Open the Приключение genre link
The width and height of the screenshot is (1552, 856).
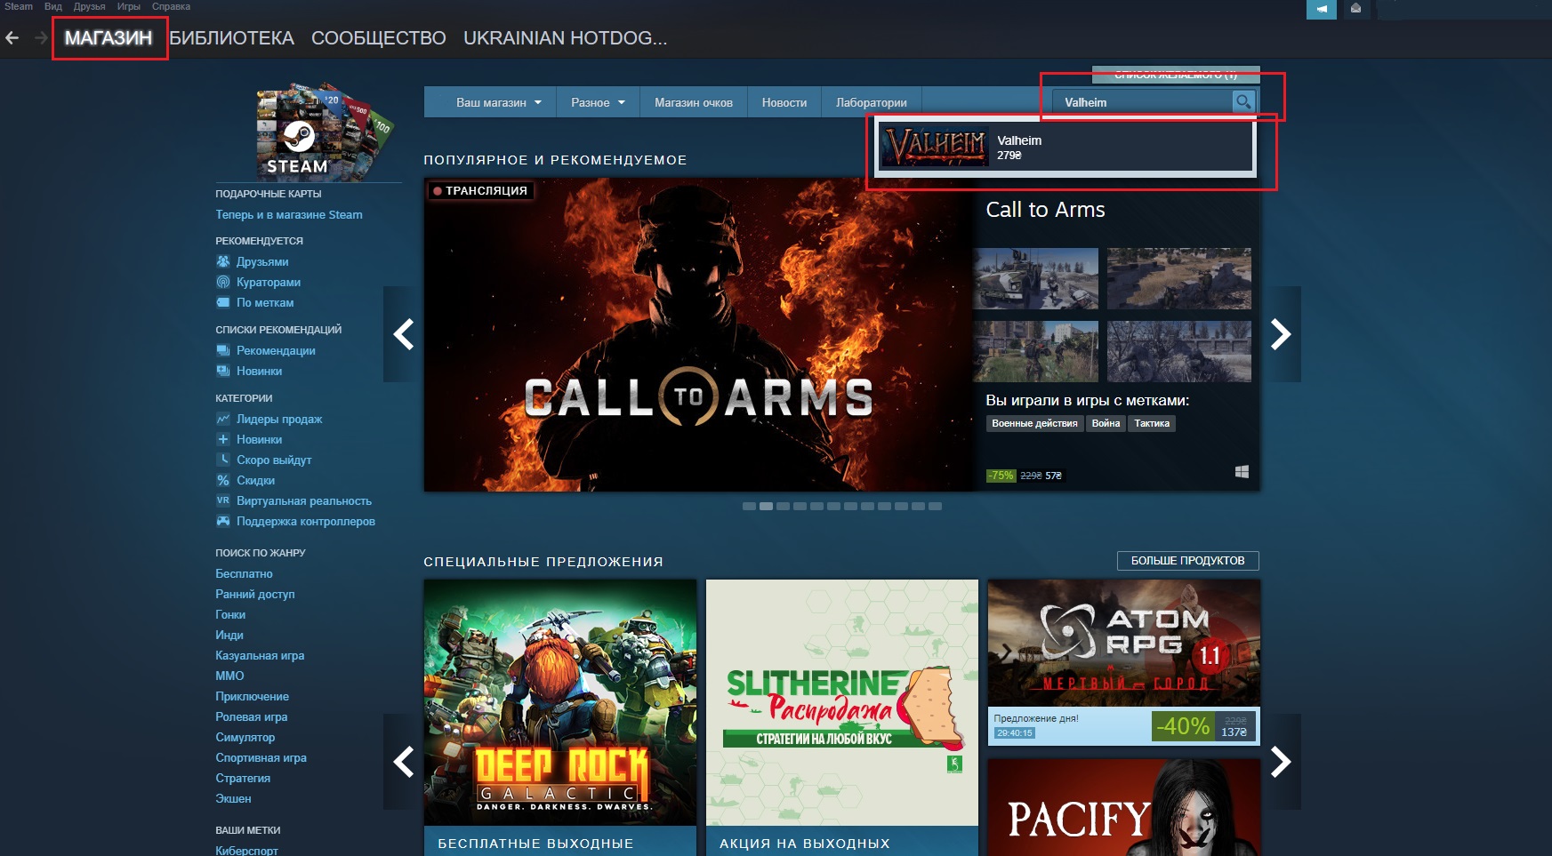(x=252, y=696)
